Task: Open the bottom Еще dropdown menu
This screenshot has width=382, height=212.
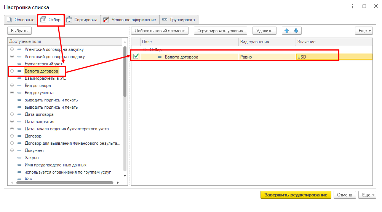Action: click(368, 195)
